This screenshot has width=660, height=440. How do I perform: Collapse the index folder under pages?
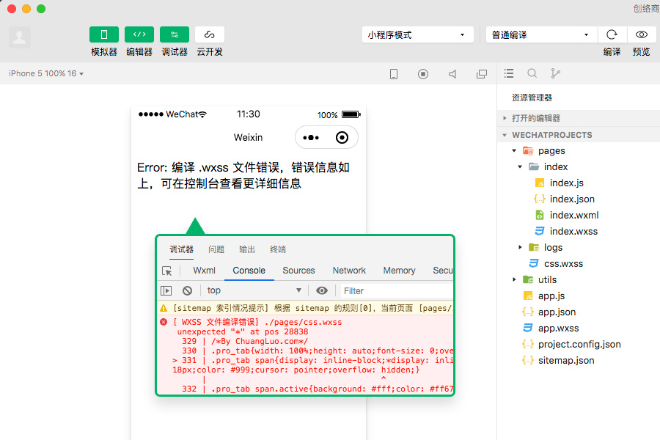519,166
